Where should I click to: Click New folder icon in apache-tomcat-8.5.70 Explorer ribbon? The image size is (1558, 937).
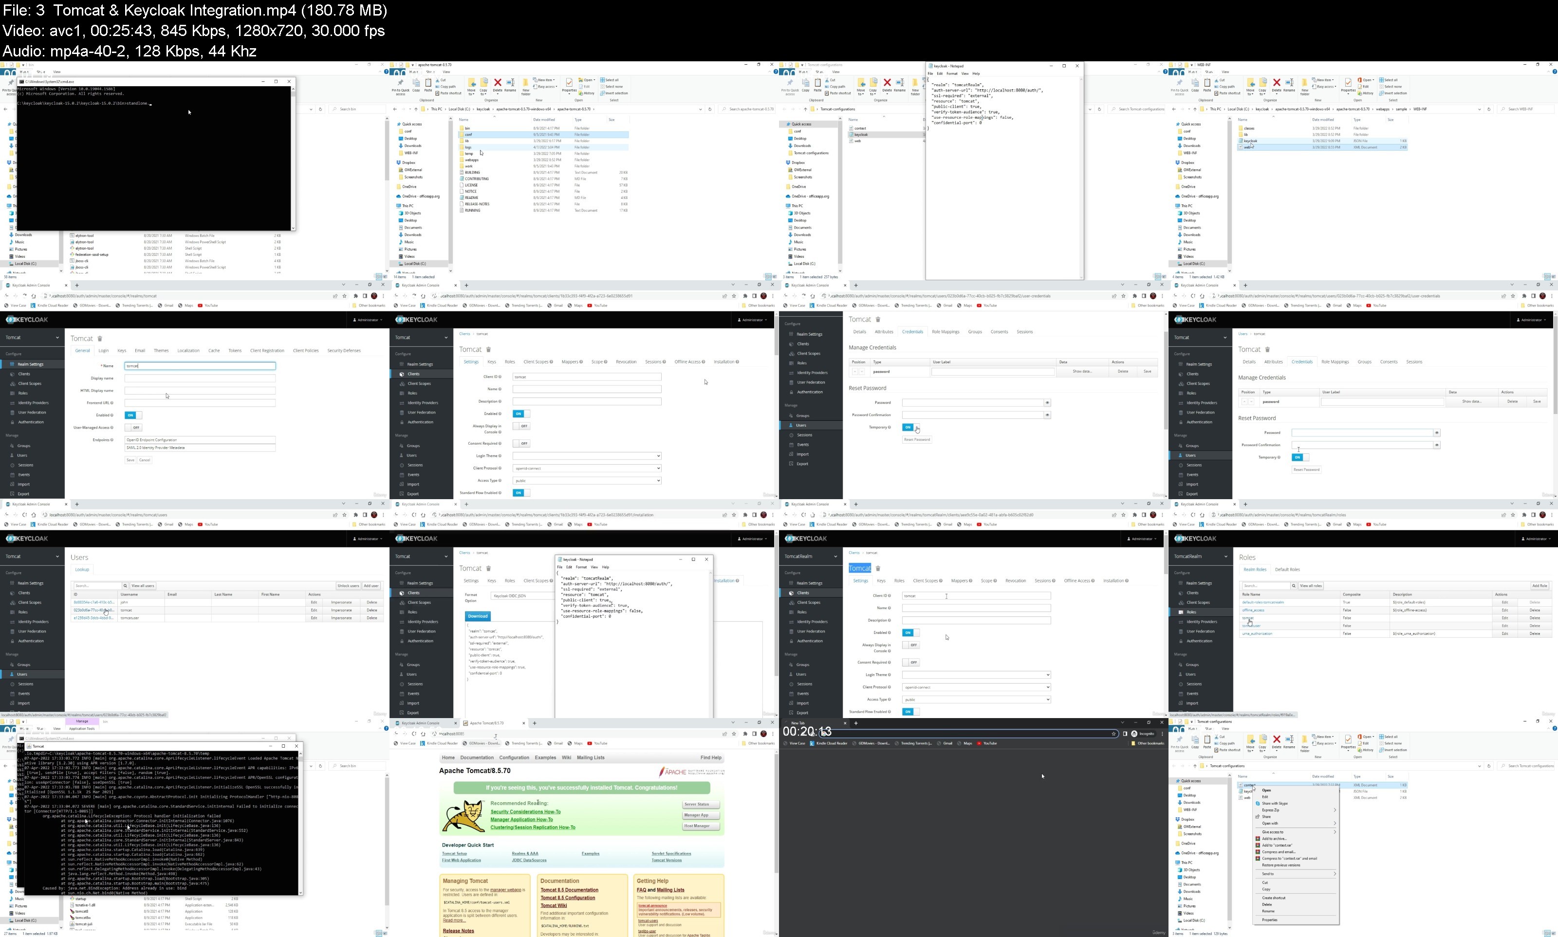coord(526,83)
